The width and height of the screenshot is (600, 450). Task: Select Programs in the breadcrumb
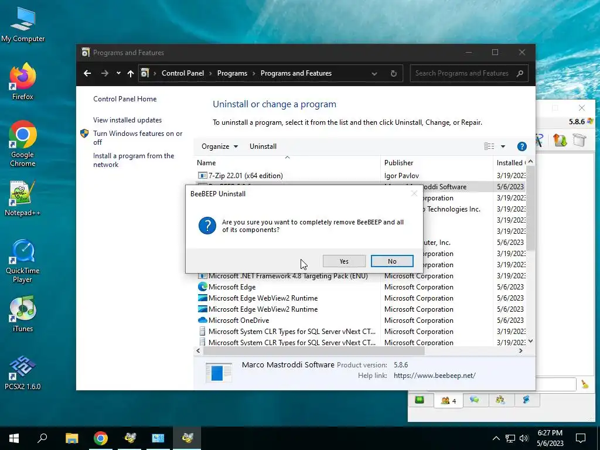(232, 73)
